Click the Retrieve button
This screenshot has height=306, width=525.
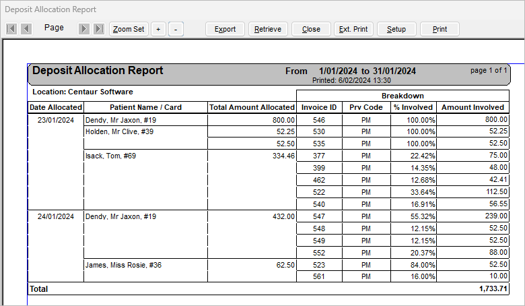pos(268,29)
